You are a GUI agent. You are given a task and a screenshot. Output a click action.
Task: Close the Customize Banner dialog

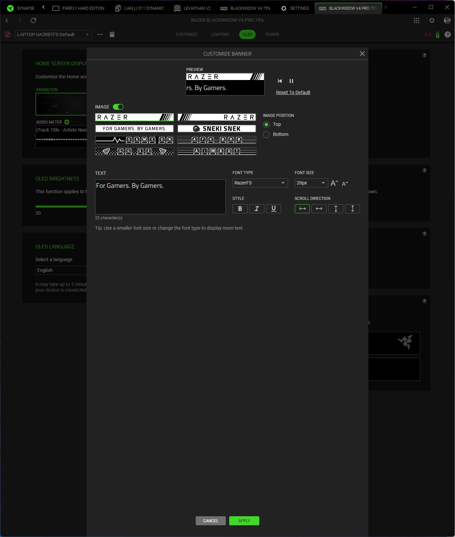362,54
